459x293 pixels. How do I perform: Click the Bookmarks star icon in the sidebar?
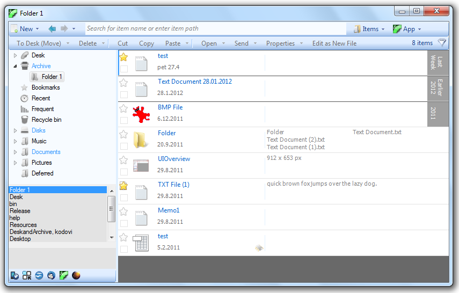point(25,87)
